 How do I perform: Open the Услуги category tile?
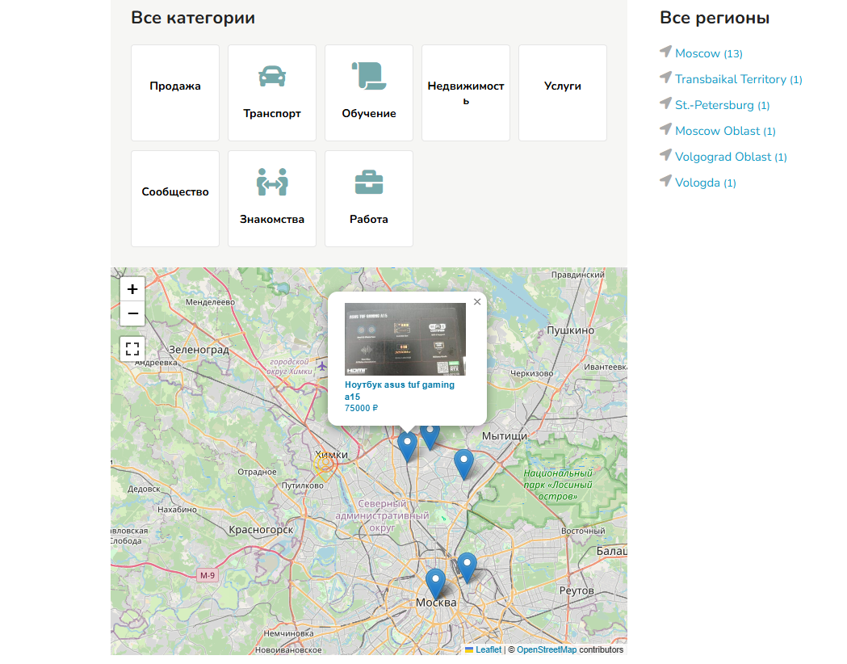(x=562, y=86)
